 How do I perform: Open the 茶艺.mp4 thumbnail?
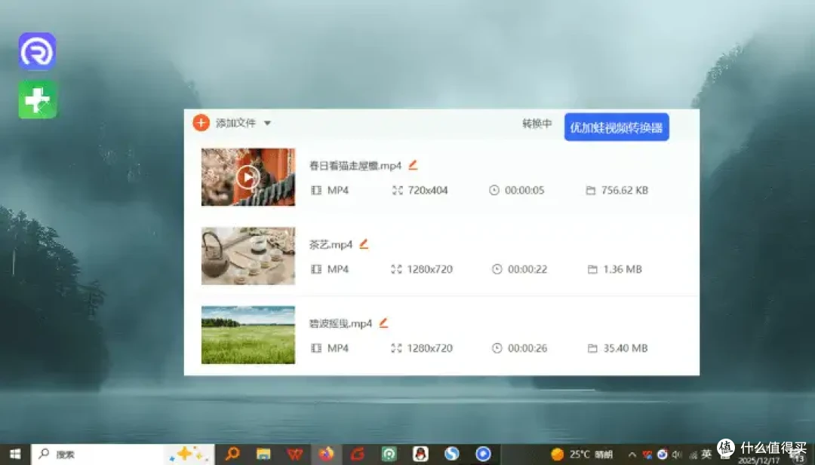248,255
